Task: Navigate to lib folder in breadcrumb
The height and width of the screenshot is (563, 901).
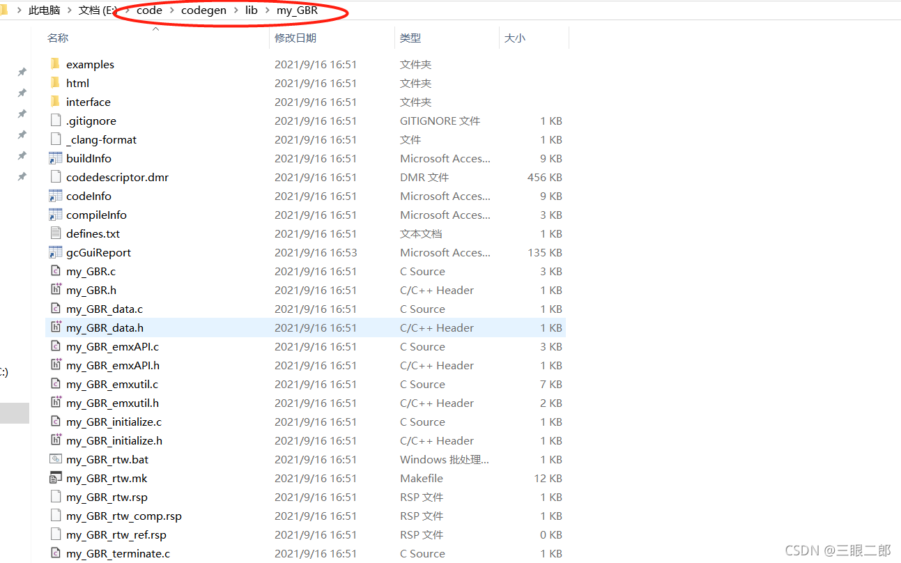Action: (x=252, y=10)
